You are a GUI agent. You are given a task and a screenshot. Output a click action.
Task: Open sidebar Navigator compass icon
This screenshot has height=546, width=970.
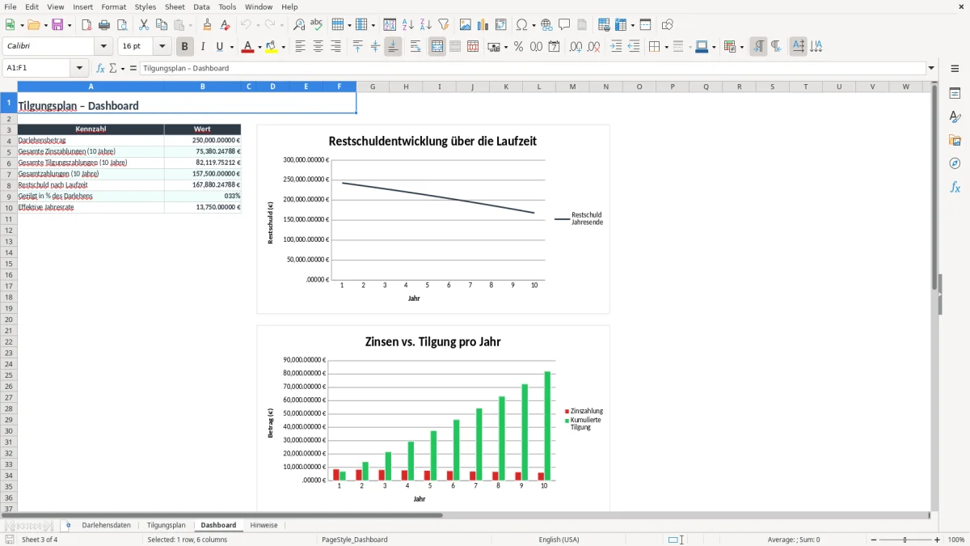(955, 164)
